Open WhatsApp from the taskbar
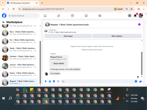 [x=25, y=89]
